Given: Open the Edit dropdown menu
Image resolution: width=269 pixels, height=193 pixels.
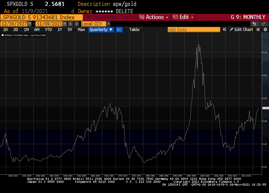Looking at the screenshot, I should tap(183, 17).
